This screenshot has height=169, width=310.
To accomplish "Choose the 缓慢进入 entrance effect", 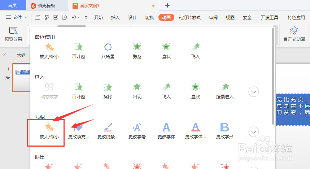I will [225, 91].
